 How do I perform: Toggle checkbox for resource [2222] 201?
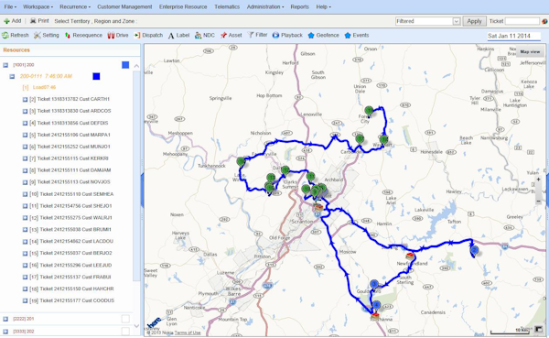pyautogui.click(x=125, y=319)
